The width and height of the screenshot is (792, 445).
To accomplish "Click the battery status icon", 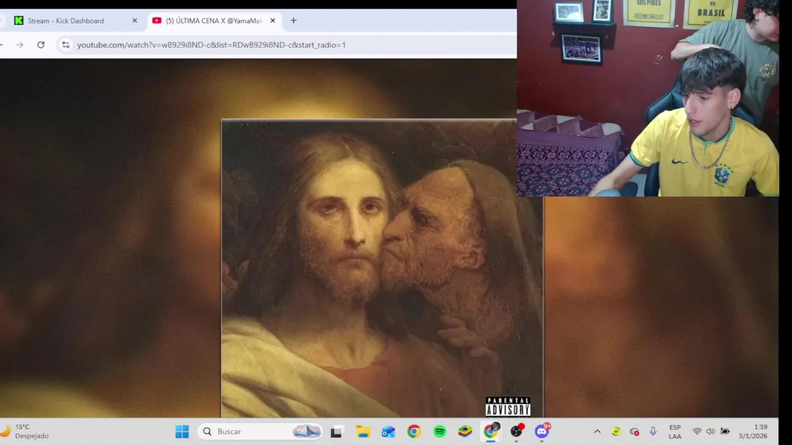I will tap(725, 431).
